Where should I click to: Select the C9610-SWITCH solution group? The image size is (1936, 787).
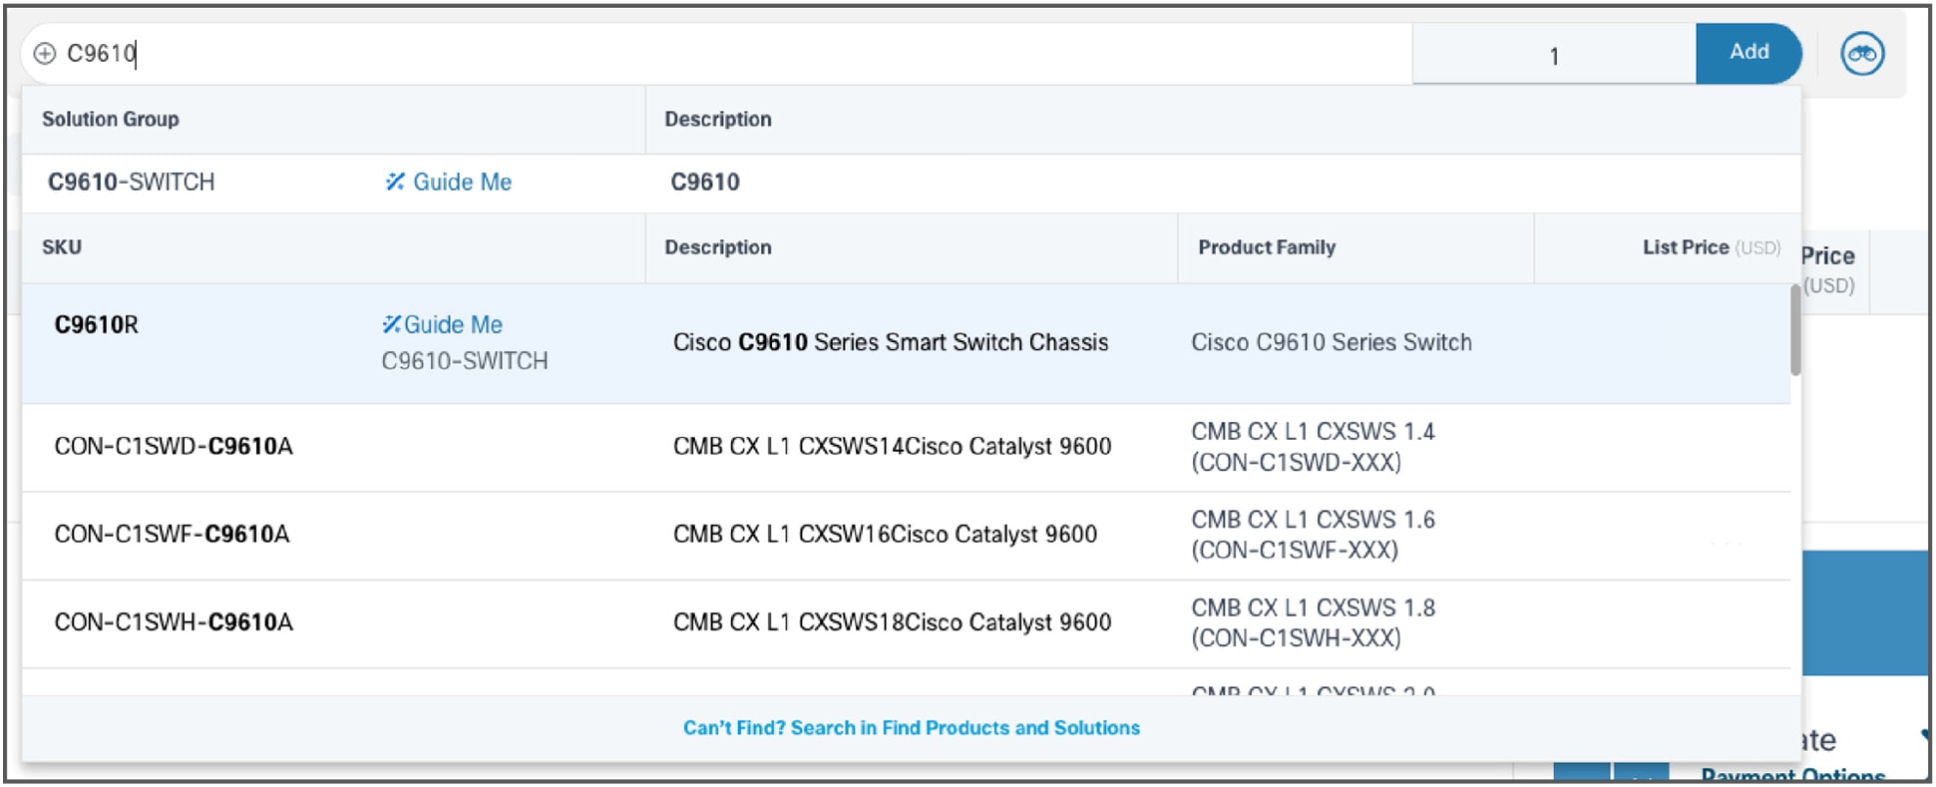(x=131, y=182)
